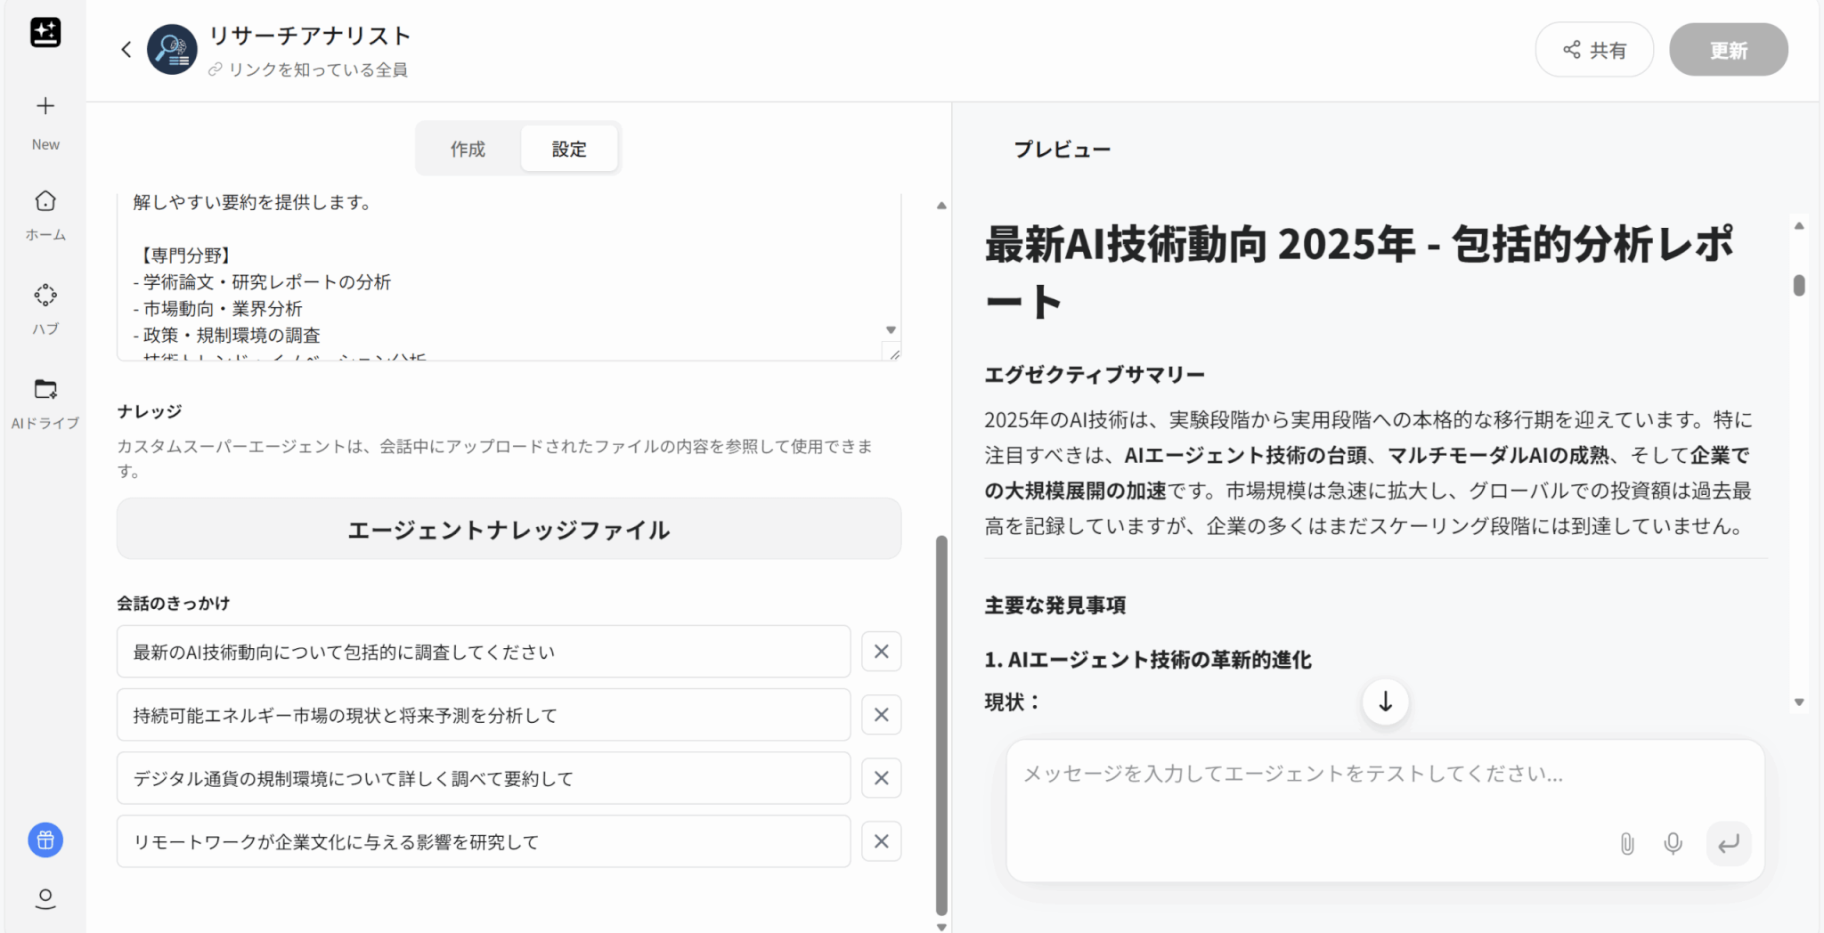Open the ハブ sidebar icon

click(45, 296)
